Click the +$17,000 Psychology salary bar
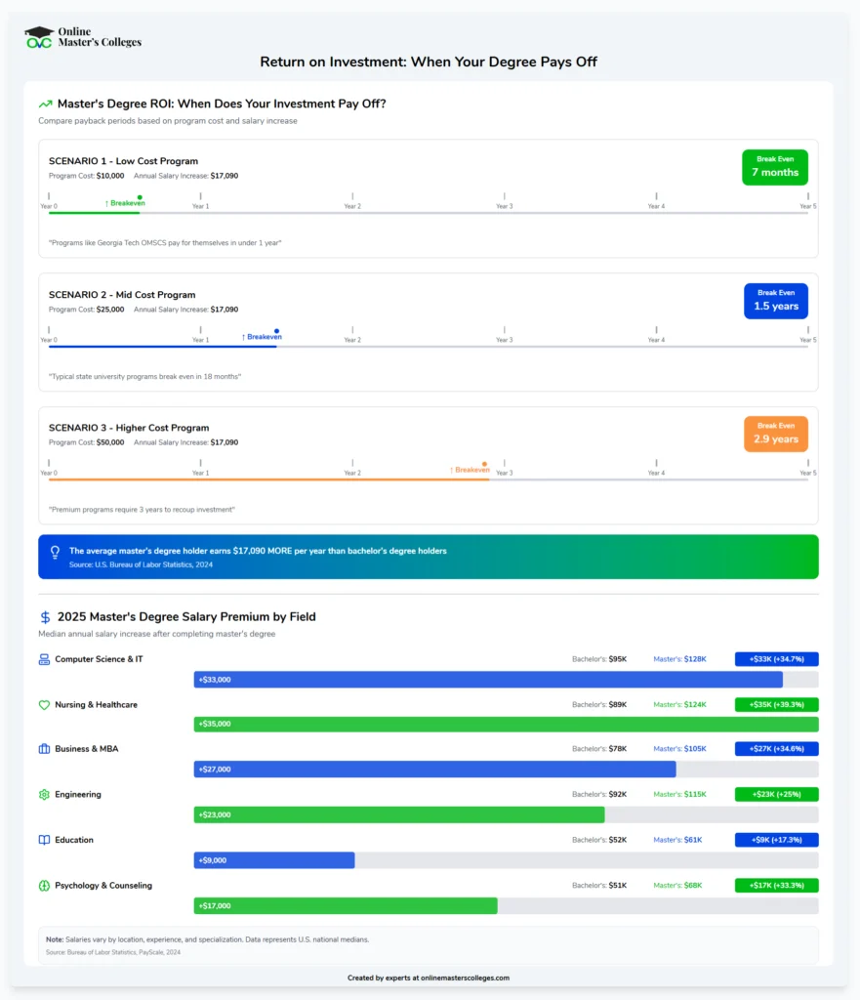The height and width of the screenshot is (1000, 860). pos(346,906)
